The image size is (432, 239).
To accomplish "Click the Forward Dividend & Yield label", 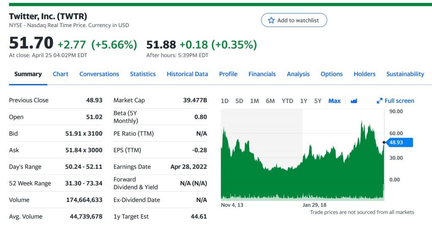I will pyautogui.click(x=136, y=183).
